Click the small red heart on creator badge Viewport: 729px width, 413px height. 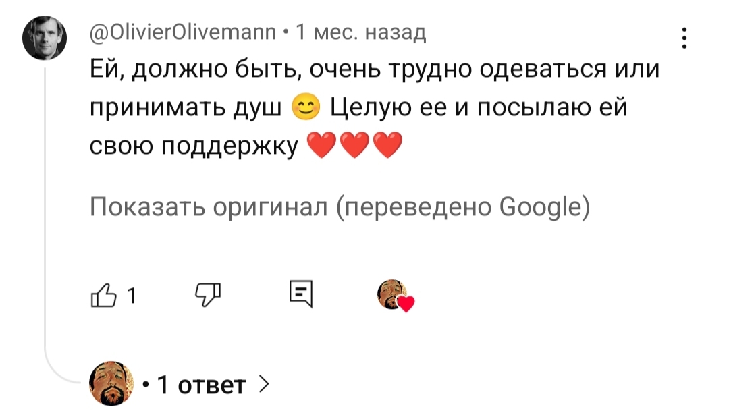(x=406, y=305)
